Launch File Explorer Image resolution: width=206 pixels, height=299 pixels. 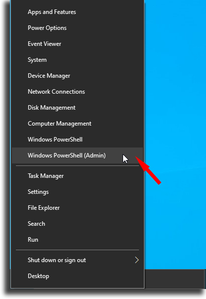coord(77,208)
